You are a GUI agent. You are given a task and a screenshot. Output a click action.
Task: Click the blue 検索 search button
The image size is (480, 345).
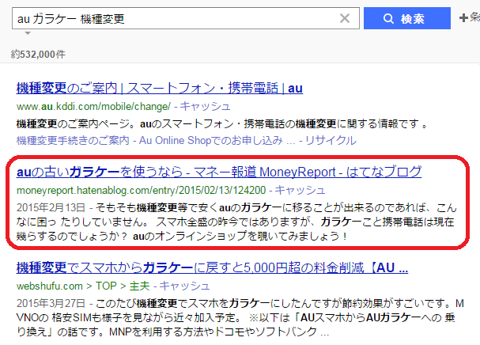click(406, 18)
